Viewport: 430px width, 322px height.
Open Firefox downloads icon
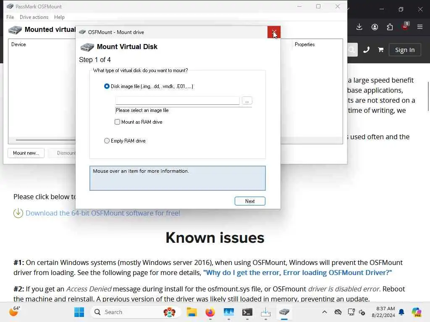click(359, 27)
